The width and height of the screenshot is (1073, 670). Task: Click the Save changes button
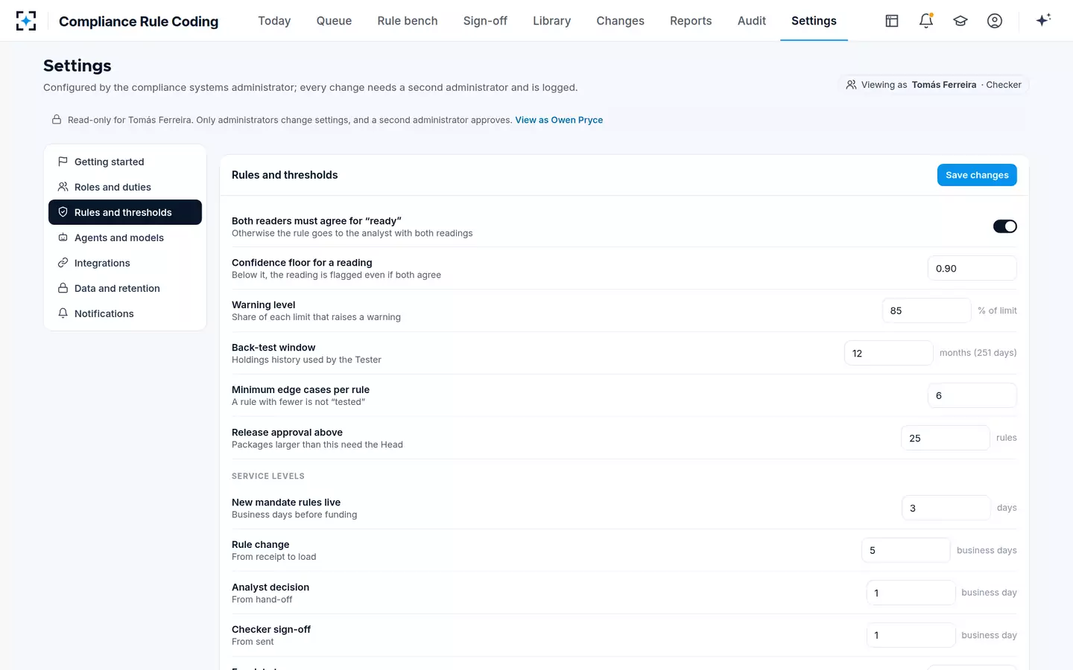pyautogui.click(x=977, y=175)
